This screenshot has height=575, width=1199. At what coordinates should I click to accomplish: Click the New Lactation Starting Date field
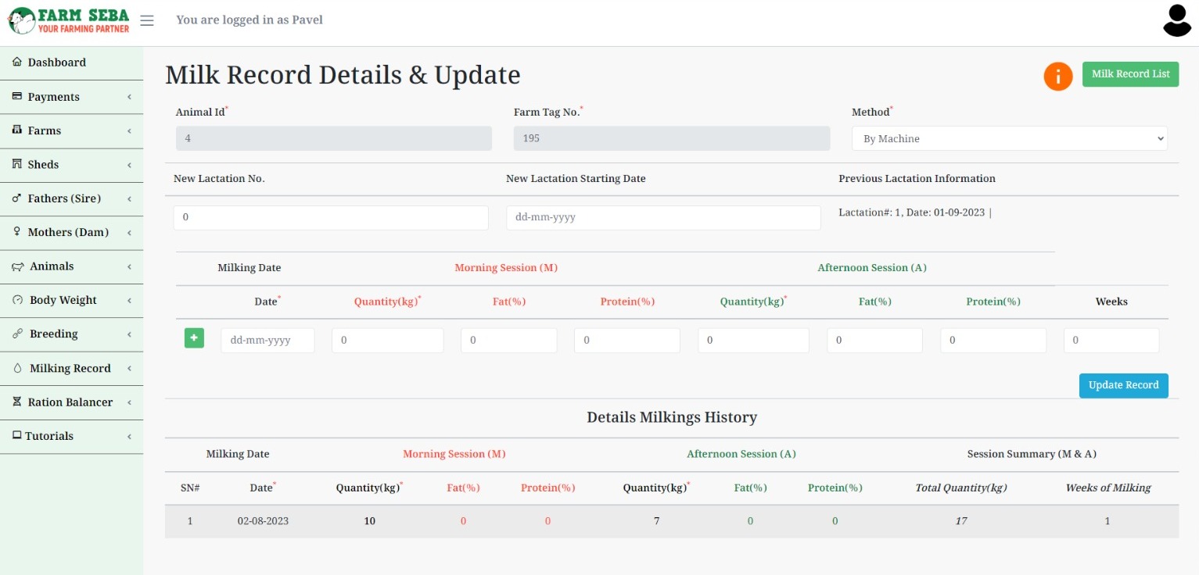[663, 217]
